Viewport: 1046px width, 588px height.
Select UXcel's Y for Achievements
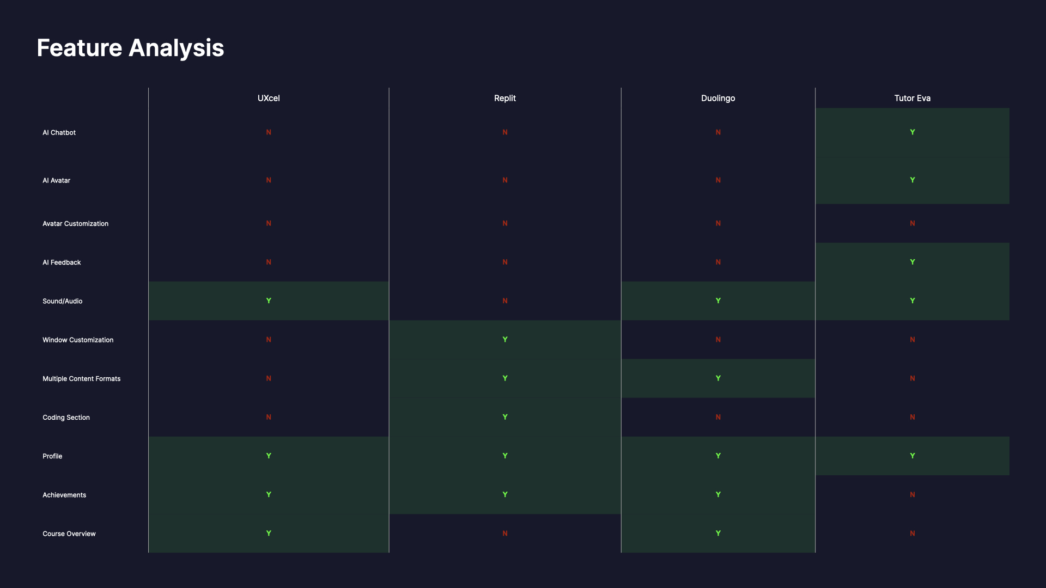[269, 494]
